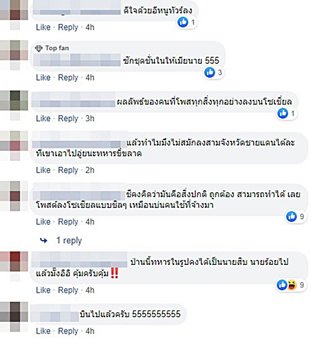The height and width of the screenshot is (338, 311).
Task: Reply to the first comment at top
Action: click(x=68, y=27)
